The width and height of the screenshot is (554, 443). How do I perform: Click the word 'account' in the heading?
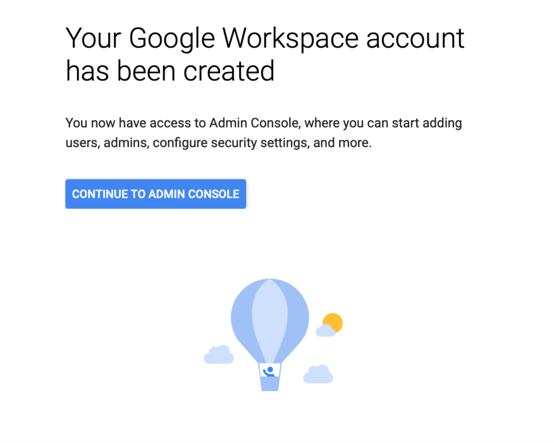coord(415,38)
